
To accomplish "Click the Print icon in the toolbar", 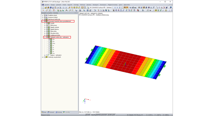I will [58, 8].
